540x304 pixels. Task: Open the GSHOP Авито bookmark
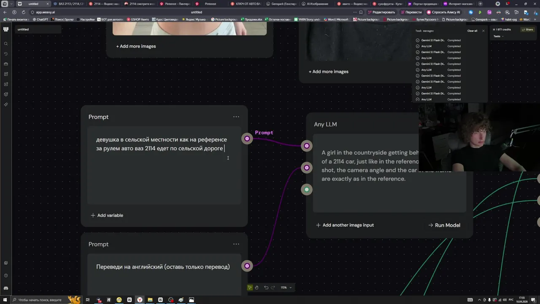coord(138,19)
